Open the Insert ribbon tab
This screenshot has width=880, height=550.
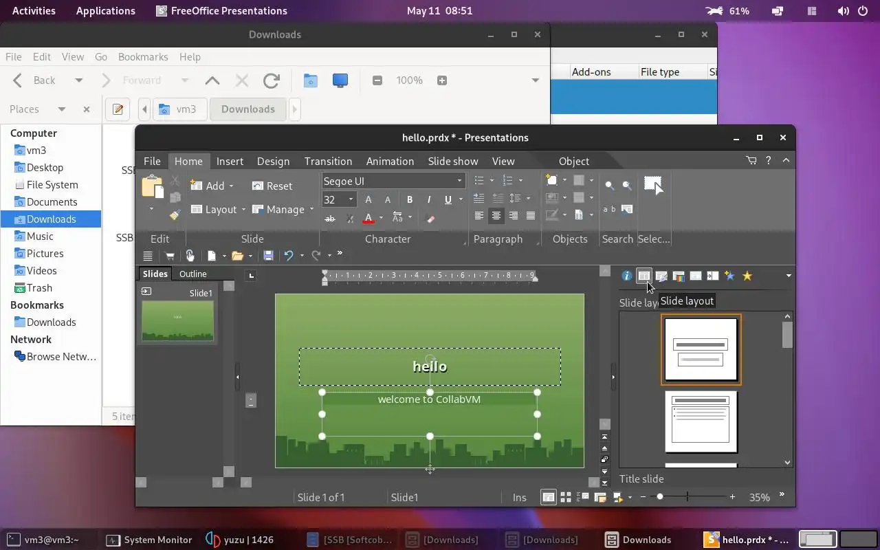(x=230, y=161)
